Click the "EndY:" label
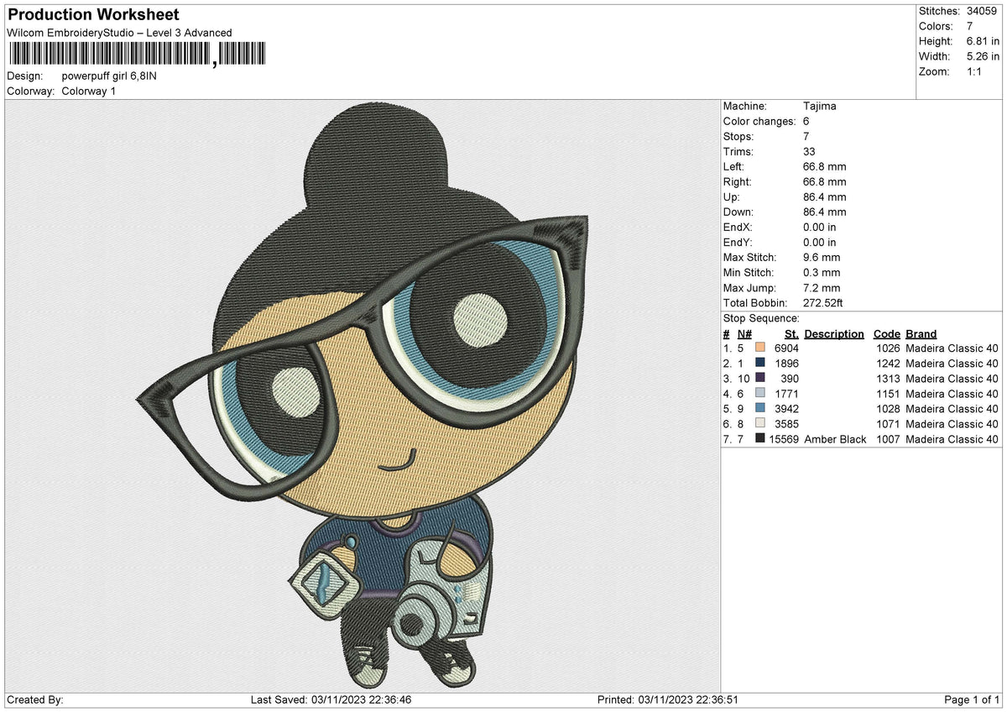The width and height of the screenshot is (1007, 712). click(x=738, y=243)
